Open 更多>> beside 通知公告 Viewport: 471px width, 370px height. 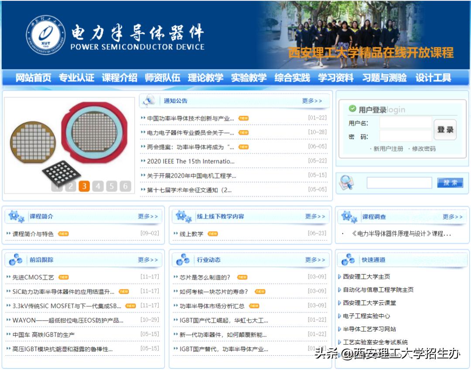[x=312, y=100]
